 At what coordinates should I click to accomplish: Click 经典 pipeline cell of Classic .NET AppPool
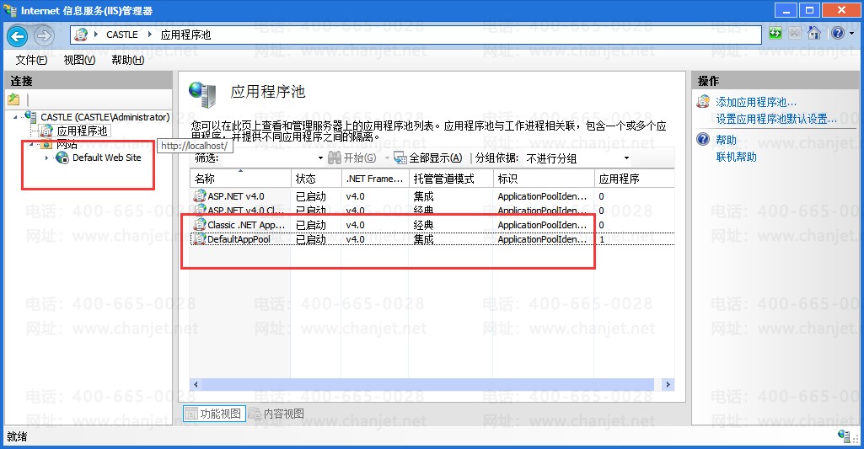click(x=424, y=225)
